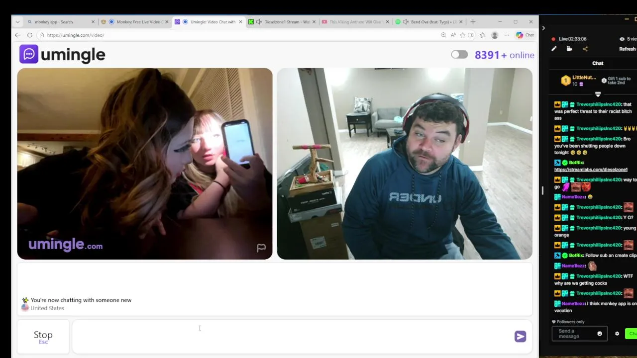Switch to Bend Ova feat. Tyga tab

click(x=429, y=22)
